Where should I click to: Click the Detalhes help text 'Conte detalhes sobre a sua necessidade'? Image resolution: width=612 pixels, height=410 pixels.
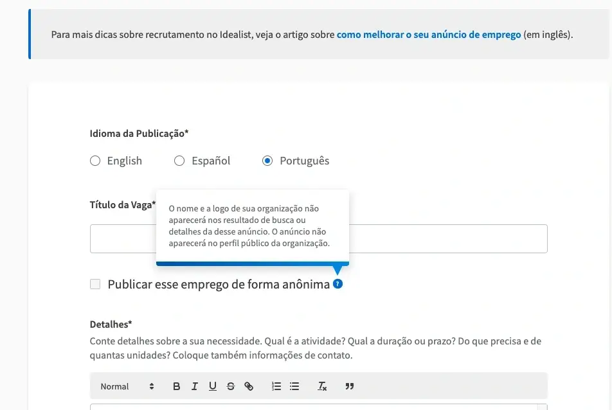(316, 348)
